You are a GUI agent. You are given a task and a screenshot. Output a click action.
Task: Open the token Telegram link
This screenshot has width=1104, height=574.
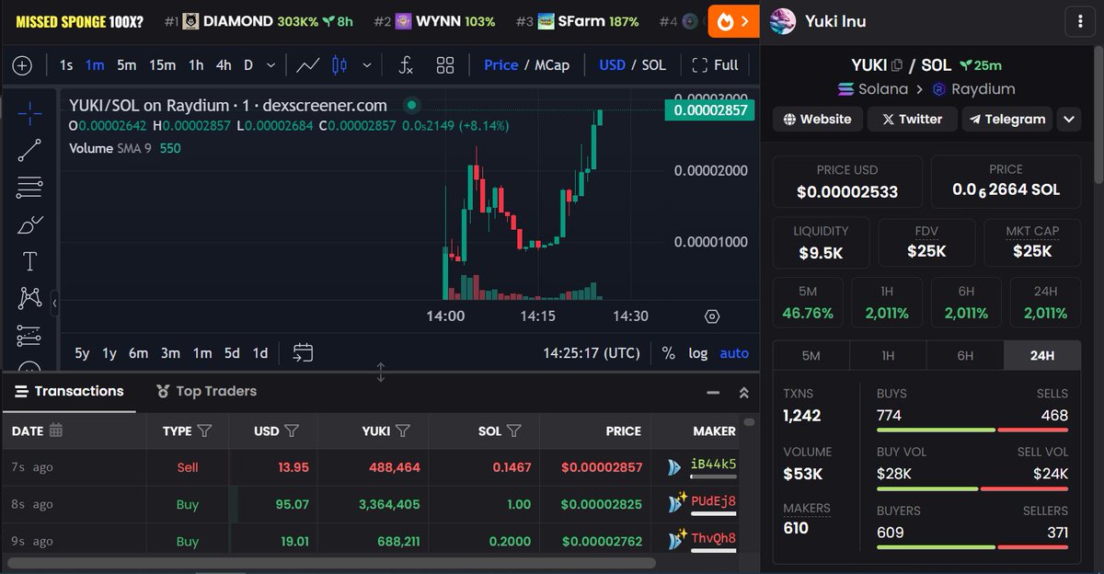click(x=1006, y=119)
